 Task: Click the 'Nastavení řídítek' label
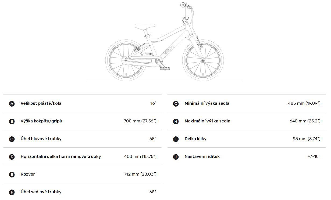[x=202, y=157]
